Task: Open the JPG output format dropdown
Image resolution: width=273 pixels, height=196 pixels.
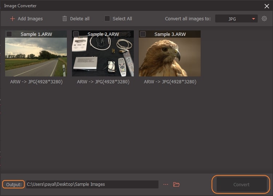Action: pyautogui.click(x=236, y=19)
